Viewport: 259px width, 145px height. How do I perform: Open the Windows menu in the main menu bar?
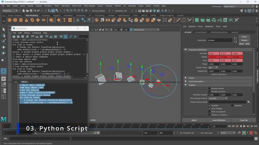click(48, 6)
